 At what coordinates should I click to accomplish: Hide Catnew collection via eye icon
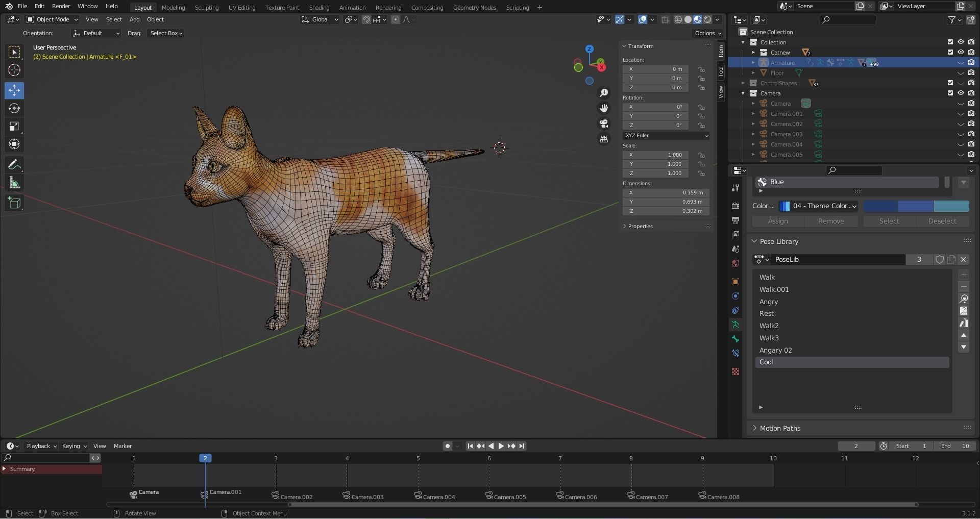961,52
